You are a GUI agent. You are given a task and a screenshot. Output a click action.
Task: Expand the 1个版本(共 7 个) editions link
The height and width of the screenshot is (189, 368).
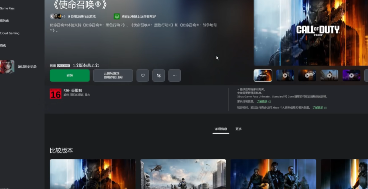tap(86, 65)
